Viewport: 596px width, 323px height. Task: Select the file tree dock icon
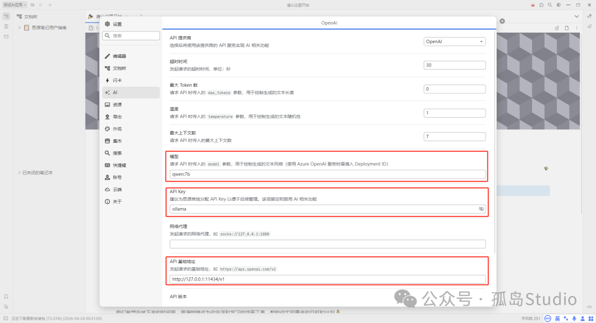pyautogui.click(x=6, y=17)
